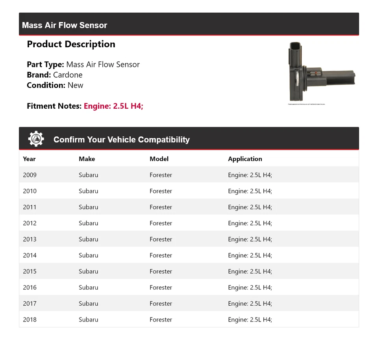Click the gear icon beside Confirm Your Vehicle Compatibility
Screen dimensions: 378x340
tap(36, 139)
